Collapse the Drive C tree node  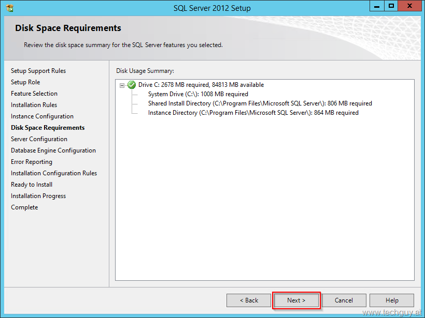coord(122,85)
